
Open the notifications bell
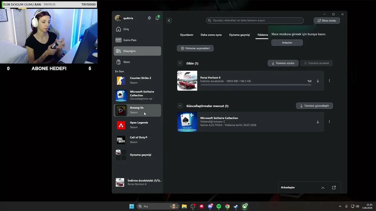coord(157,18)
